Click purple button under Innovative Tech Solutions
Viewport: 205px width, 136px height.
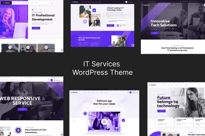(155, 33)
